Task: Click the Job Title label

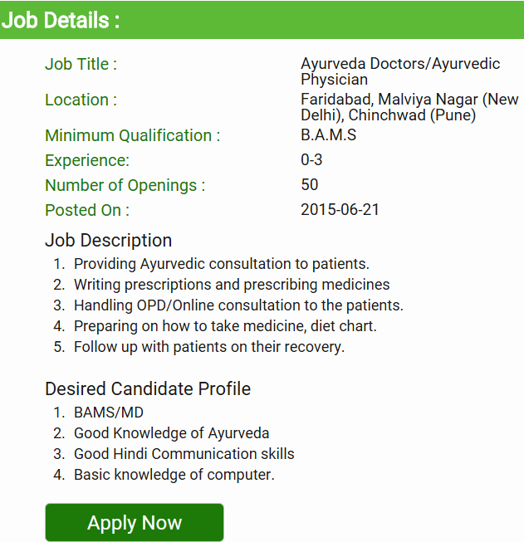Action: click(81, 64)
